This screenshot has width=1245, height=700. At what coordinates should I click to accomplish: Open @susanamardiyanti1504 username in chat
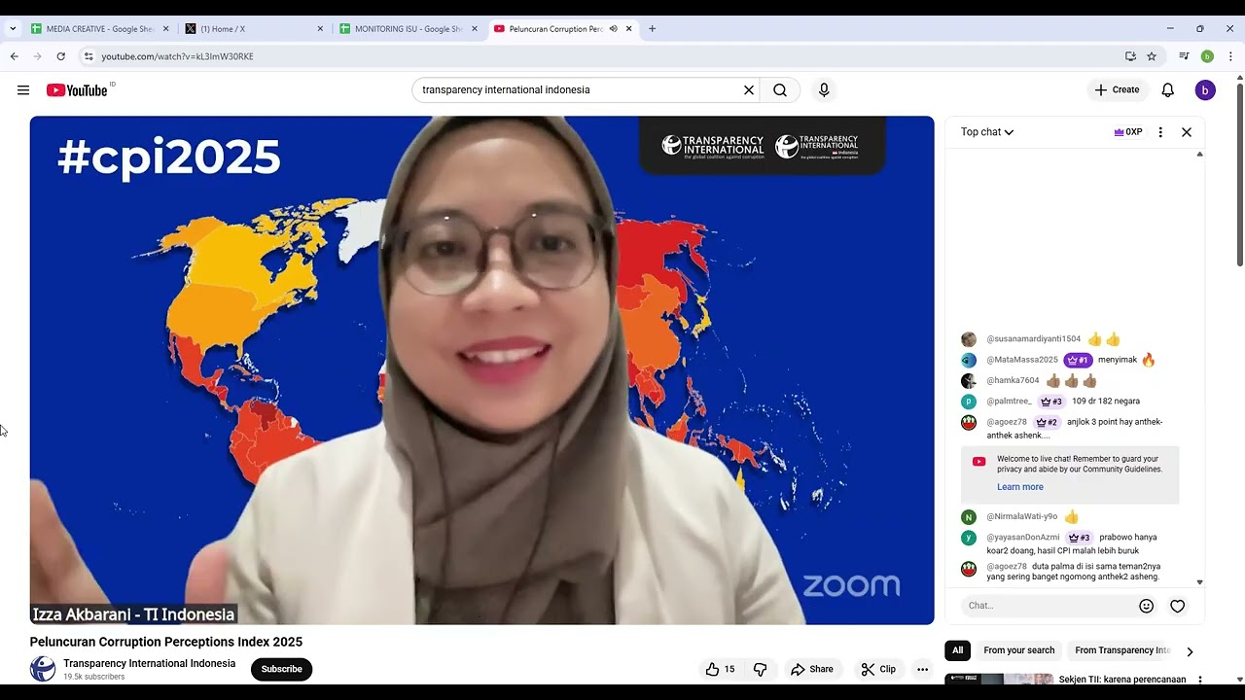(x=1033, y=339)
